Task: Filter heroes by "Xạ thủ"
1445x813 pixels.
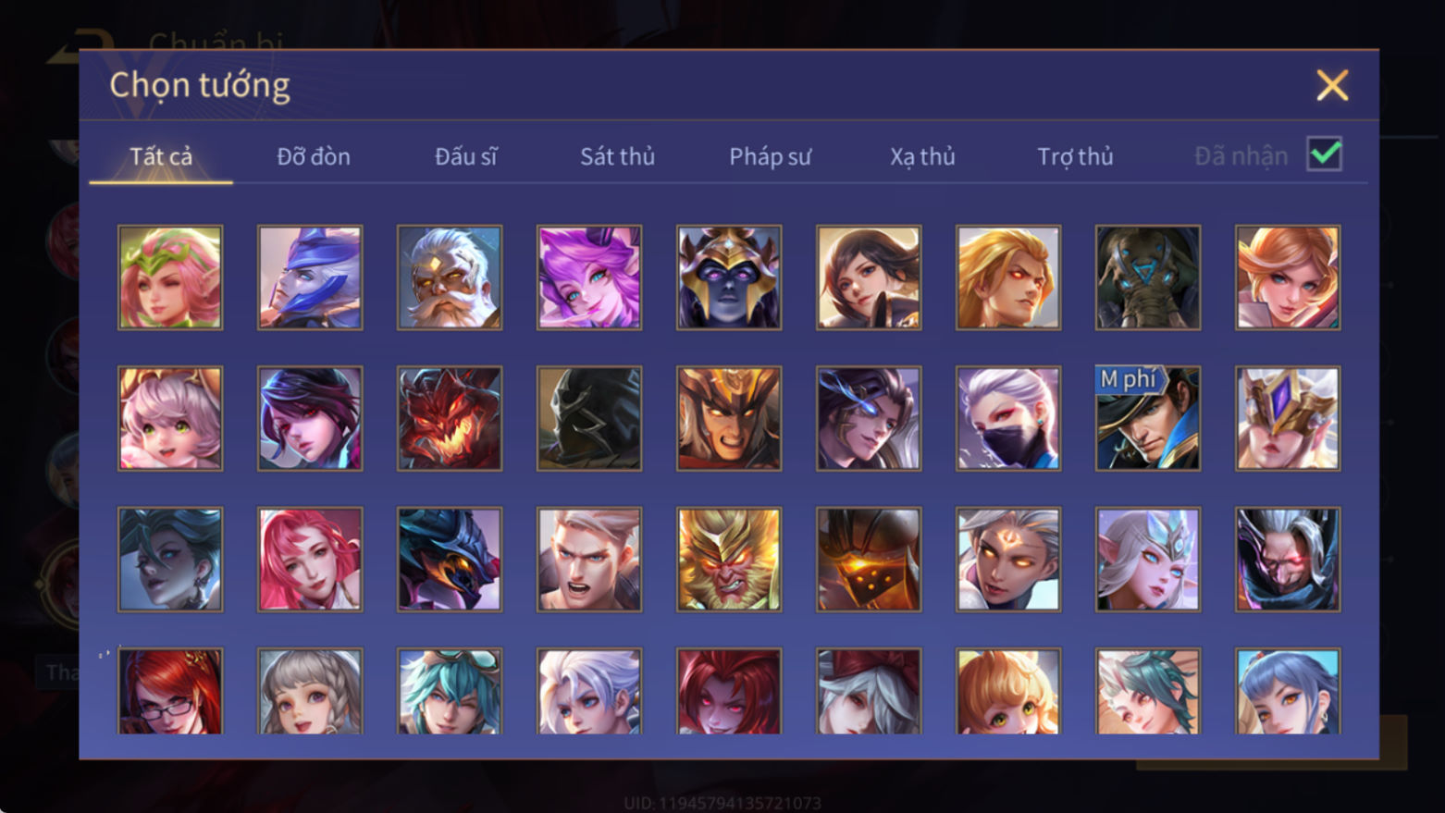Action: pos(922,156)
